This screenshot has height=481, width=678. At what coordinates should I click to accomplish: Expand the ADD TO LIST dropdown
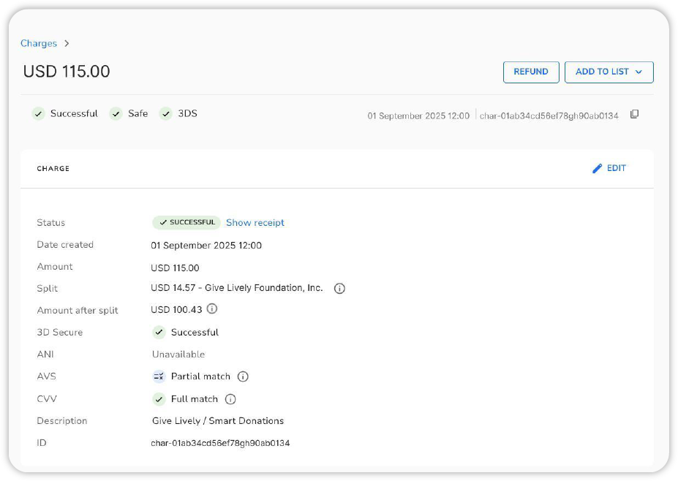pos(609,72)
